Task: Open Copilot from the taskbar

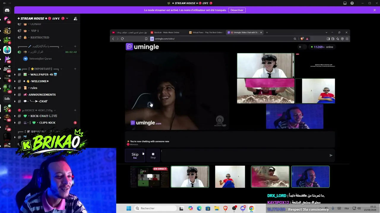Action: click(x=191, y=209)
